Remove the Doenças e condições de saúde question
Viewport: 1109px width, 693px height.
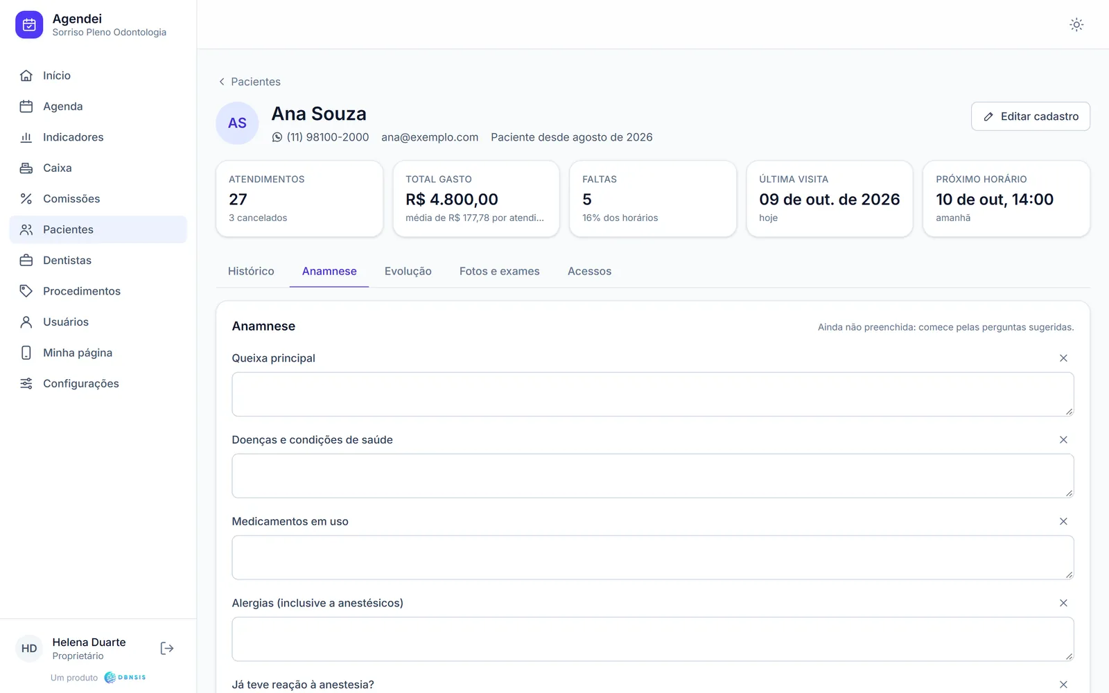[x=1063, y=440]
